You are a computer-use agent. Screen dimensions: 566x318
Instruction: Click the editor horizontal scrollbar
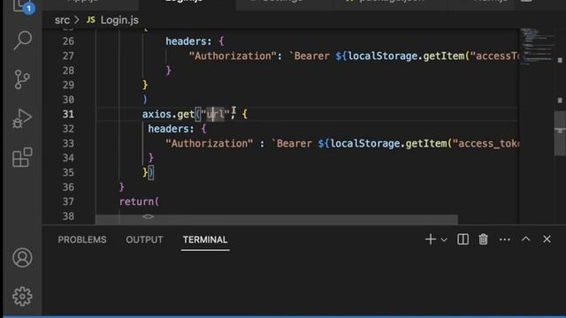pos(277,219)
